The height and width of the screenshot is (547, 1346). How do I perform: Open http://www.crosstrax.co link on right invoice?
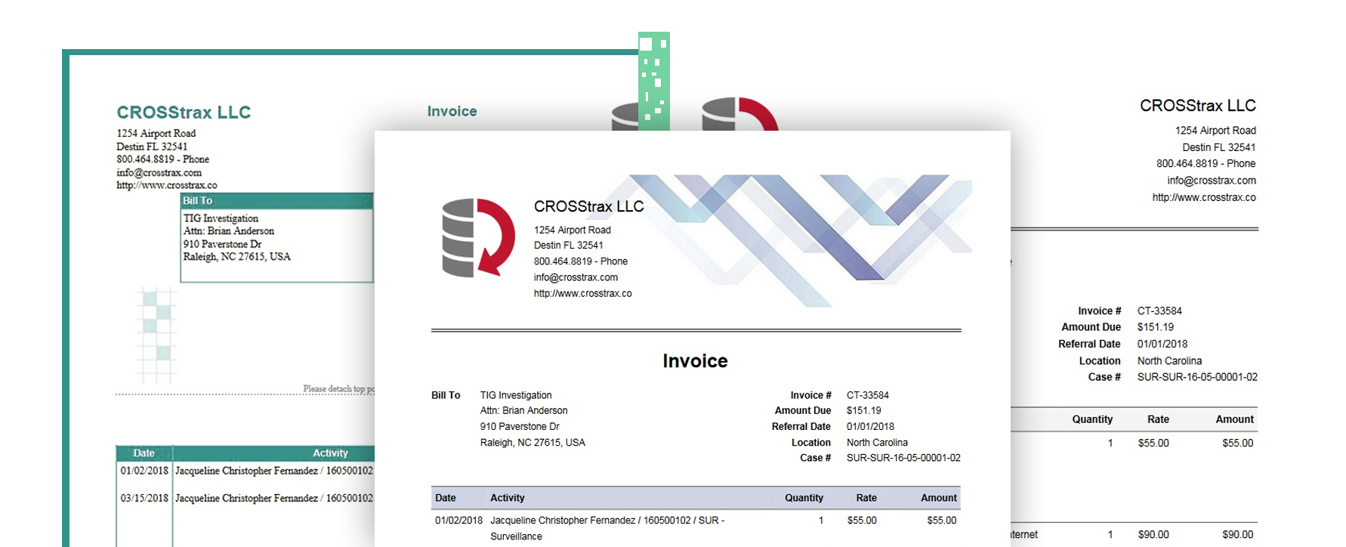(1204, 197)
